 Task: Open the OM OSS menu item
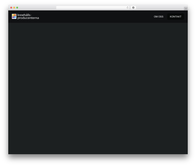coord(158,17)
